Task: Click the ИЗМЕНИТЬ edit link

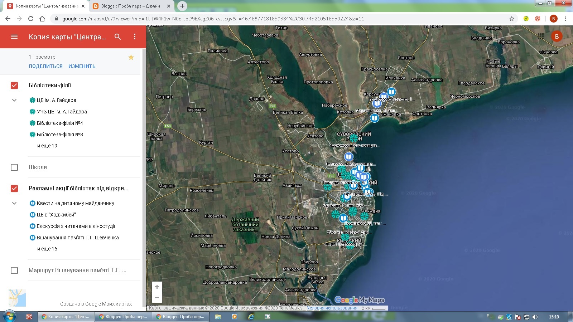Action: coord(82,66)
